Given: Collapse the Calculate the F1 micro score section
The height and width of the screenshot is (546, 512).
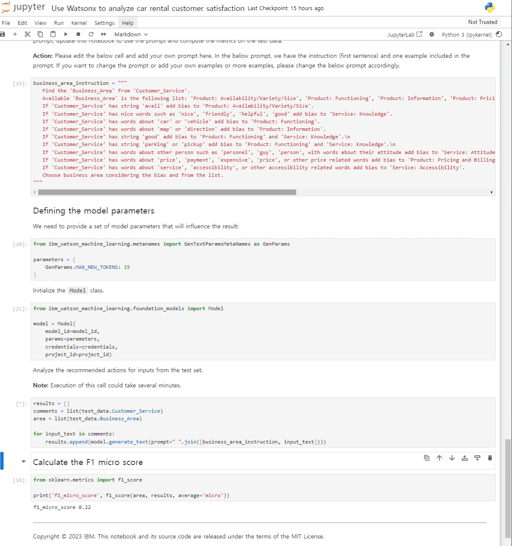Looking at the screenshot, I should [24, 462].
